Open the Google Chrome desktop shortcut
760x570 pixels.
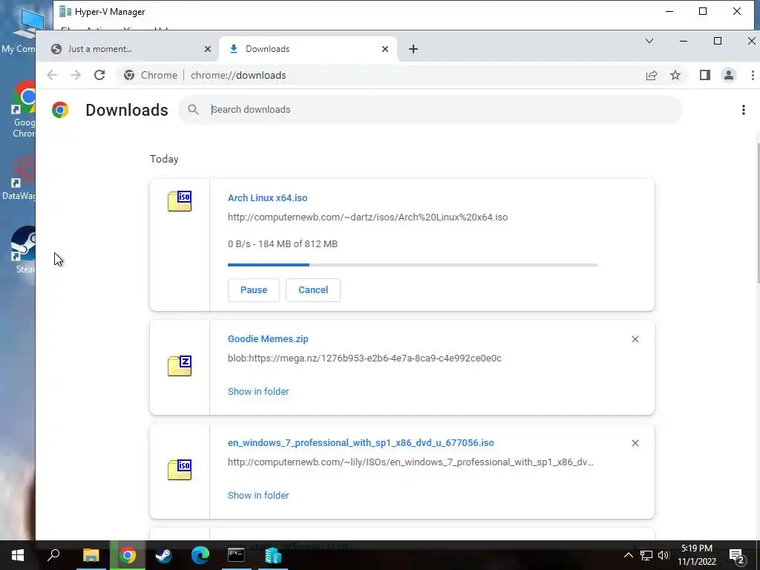click(23, 110)
